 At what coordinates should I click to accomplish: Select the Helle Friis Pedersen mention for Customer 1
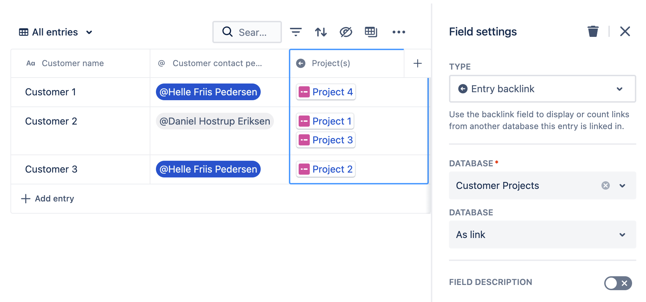tap(208, 92)
